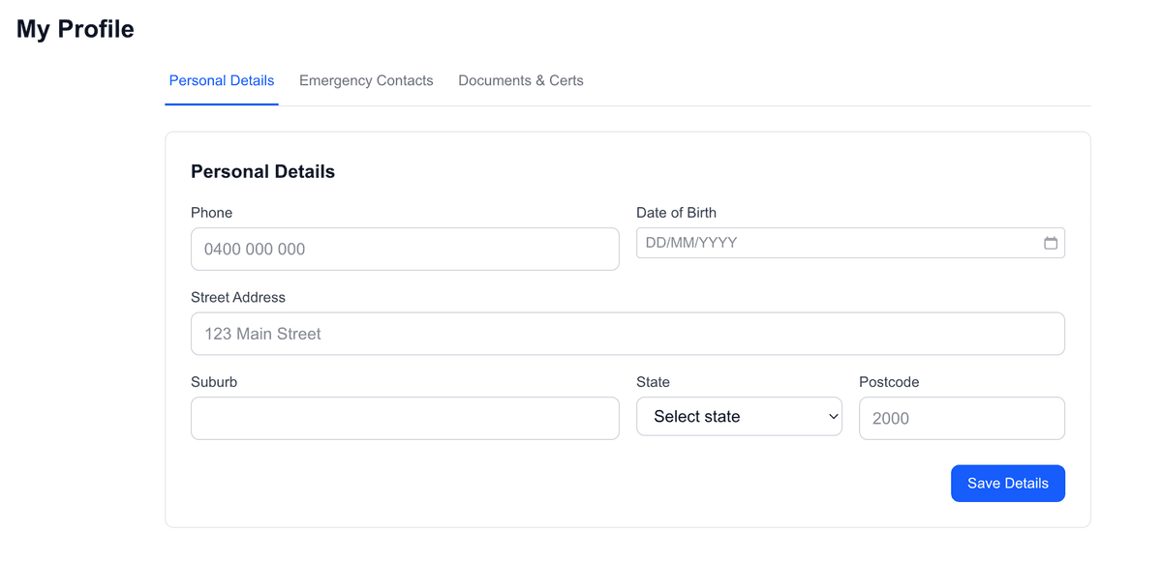Select the Personal Details tab
Image resolution: width=1162 pixels, height=561 pixels.
coord(221,80)
